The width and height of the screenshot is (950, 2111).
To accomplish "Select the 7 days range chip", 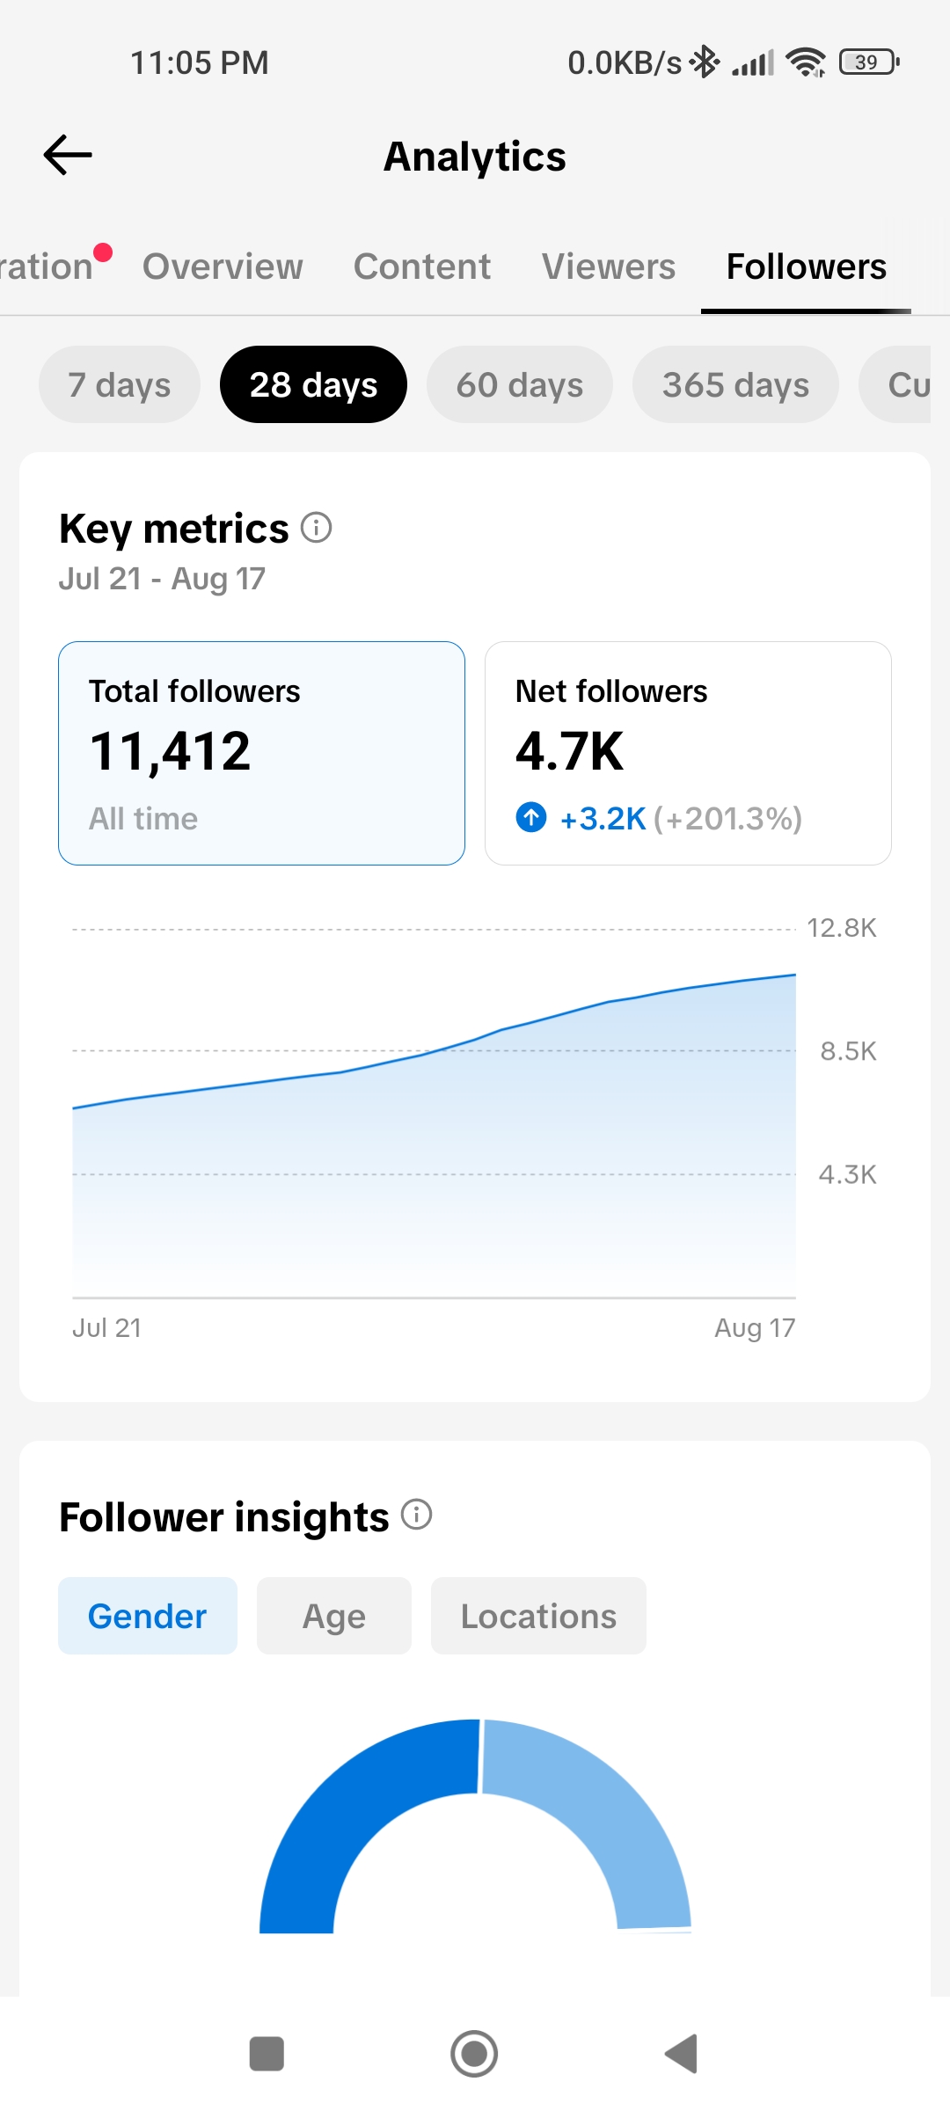I will [x=120, y=384].
